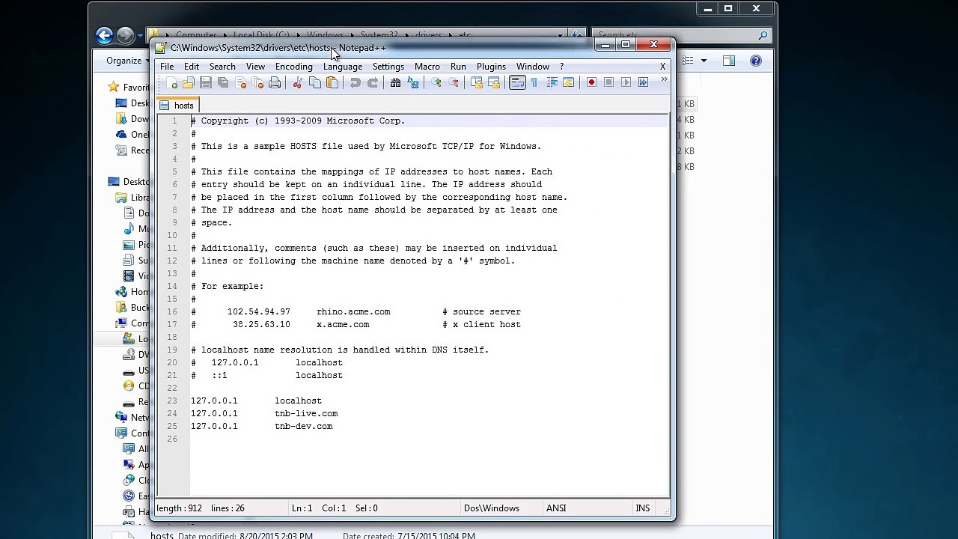This screenshot has width=958, height=539.
Task: Click the Zoom In magnifier icon
Action: [436, 82]
